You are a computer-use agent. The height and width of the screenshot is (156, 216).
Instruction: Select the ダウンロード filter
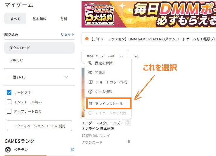pyautogui.click(x=39, y=48)
